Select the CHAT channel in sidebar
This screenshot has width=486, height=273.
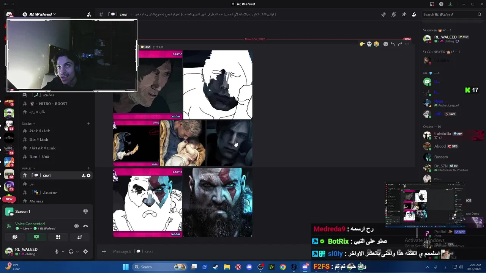(57, 176)
